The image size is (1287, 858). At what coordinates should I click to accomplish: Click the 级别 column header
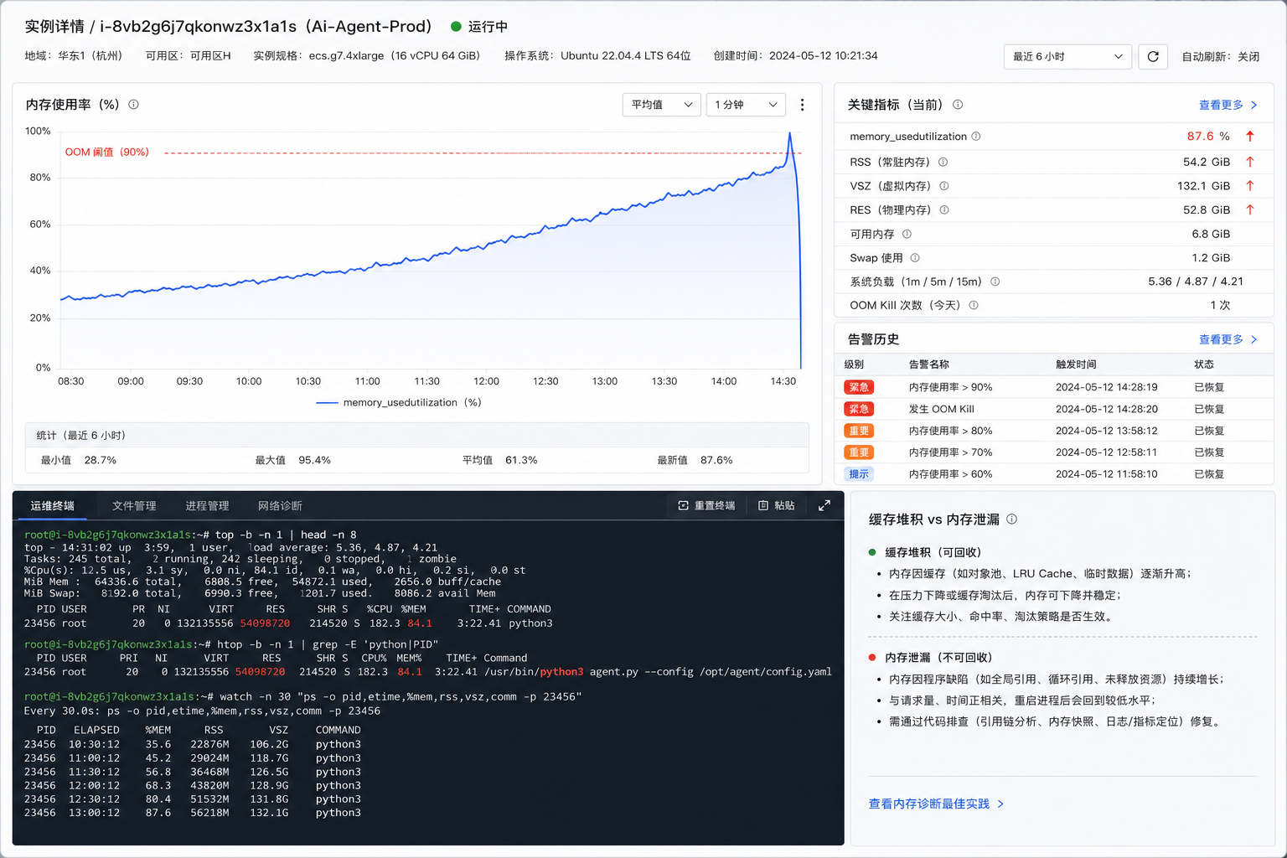[x=854, y=364]
